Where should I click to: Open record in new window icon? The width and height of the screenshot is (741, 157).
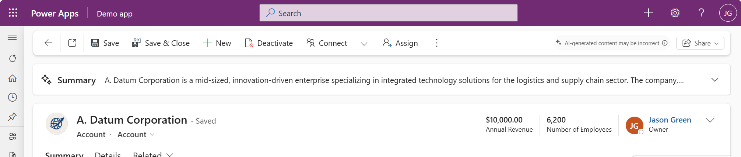point(72,43)
